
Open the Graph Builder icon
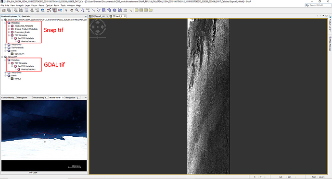pos(49,10)
